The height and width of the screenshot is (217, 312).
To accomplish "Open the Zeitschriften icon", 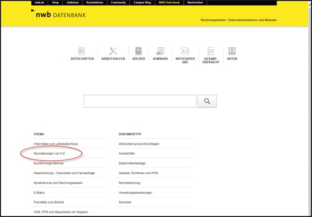I will tap(82, 52).
